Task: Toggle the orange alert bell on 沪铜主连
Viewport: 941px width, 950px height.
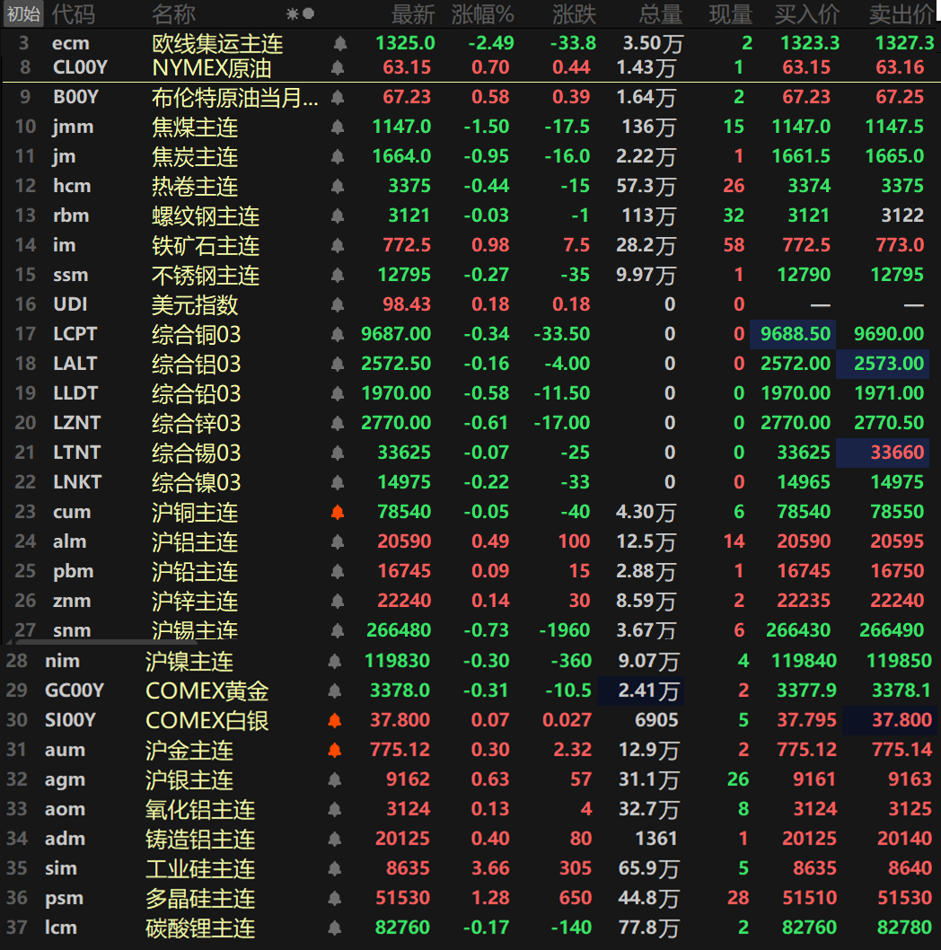Action: pos(339,512)
